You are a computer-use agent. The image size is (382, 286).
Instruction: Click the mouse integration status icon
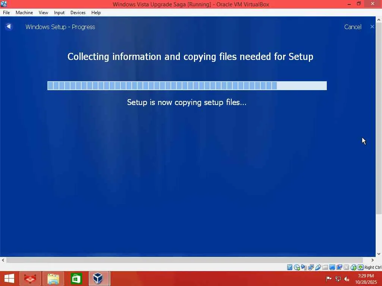pos(354,267)
